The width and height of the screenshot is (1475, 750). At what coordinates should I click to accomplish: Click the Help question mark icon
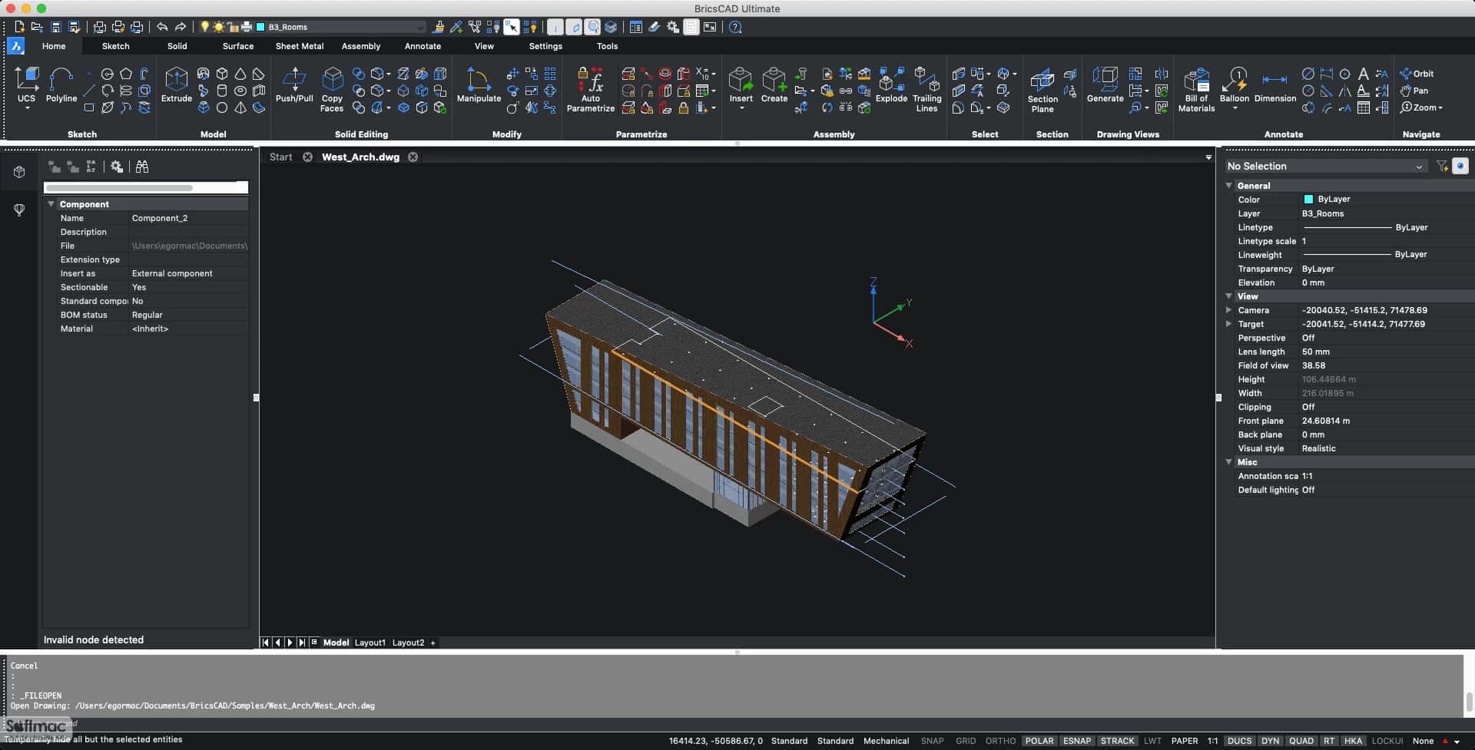(x=735, y=27)
